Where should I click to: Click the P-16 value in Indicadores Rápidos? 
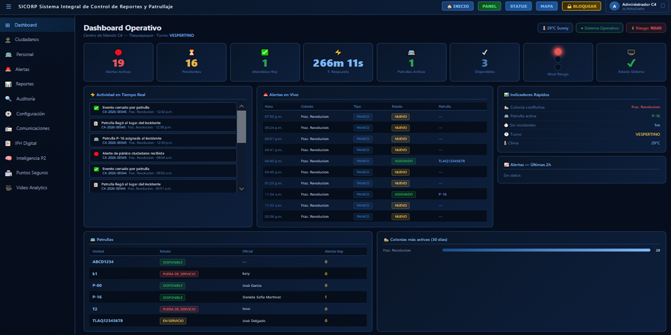655,116
